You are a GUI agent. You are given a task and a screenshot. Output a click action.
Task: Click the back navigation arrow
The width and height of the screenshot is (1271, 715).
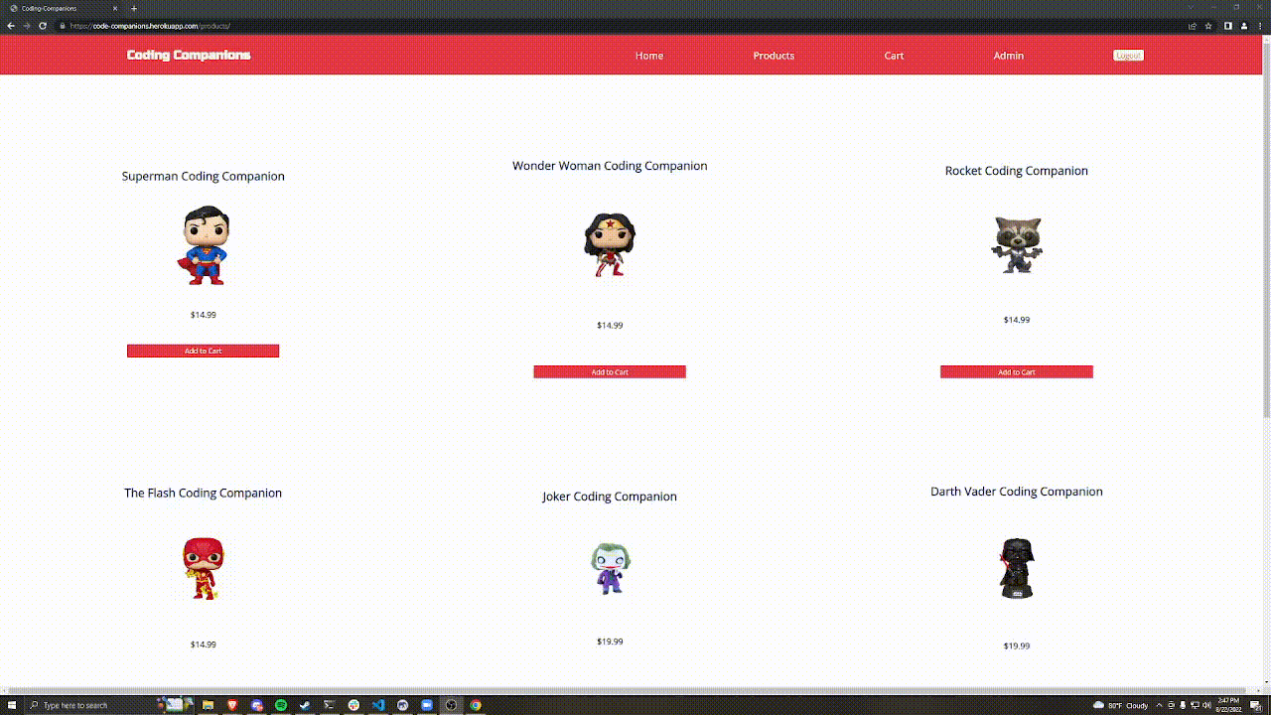(11, 27)
